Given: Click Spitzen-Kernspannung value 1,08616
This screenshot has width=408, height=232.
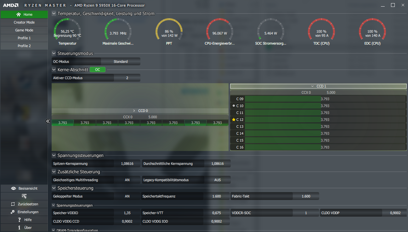Looking at the screenshot, I should [127, 164].
